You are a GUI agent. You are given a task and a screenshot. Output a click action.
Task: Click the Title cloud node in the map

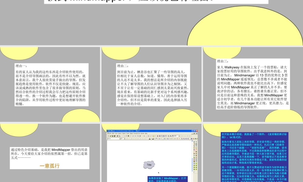(149, 164)
